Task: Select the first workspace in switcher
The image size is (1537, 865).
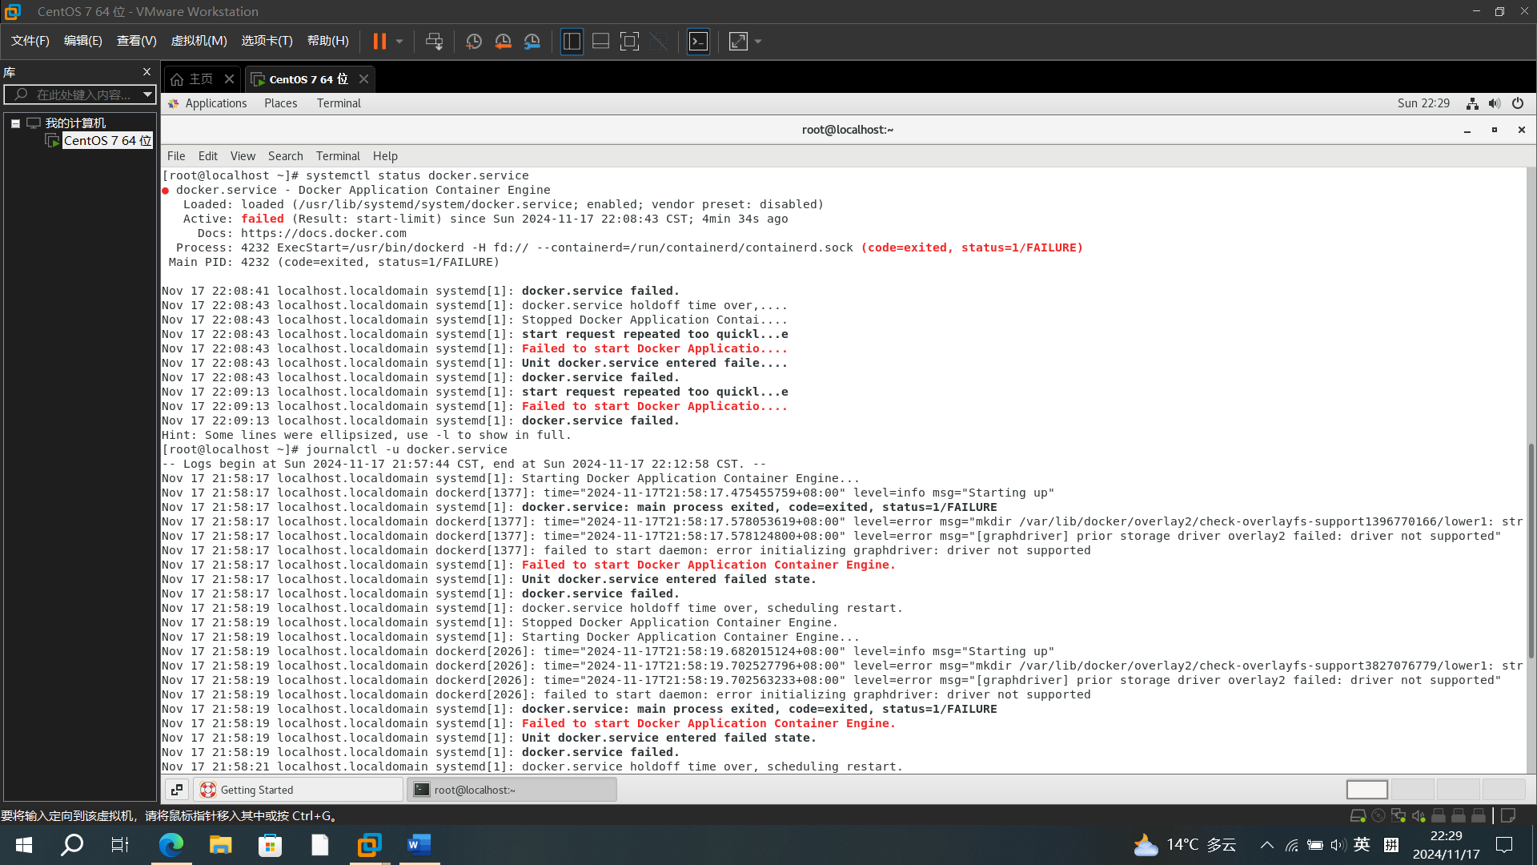Action: point(1367,790)
